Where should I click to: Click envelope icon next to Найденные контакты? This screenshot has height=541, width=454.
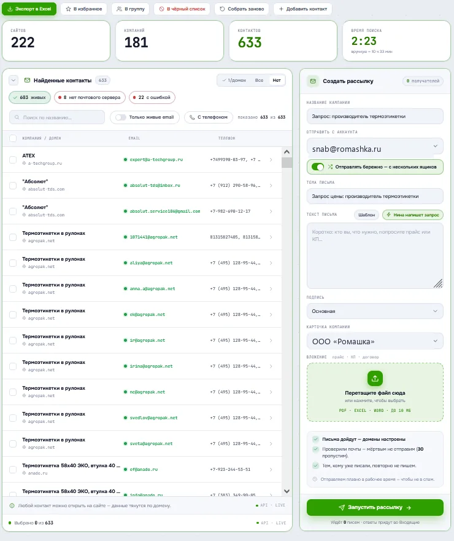point(27,81)
